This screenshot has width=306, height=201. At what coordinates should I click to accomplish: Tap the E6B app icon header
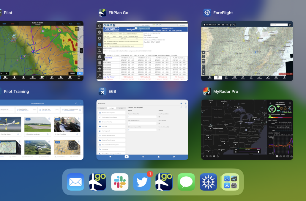pos(102,91)
